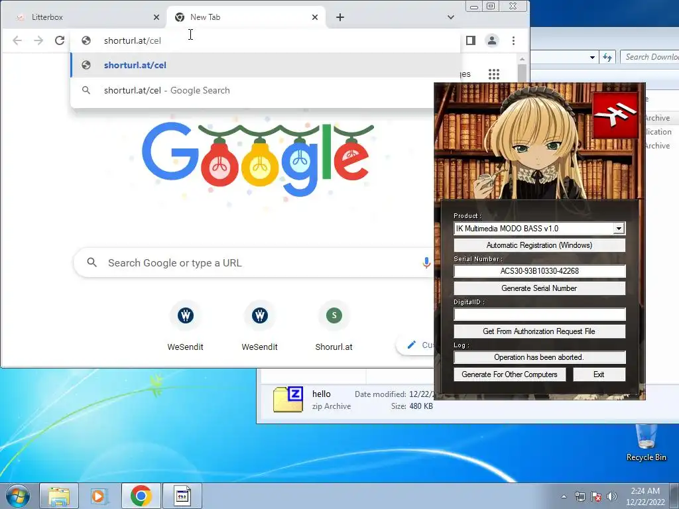The height and width of the screenshot is (509, 679).
Task: Open the network tray icon
Action: 580,496
